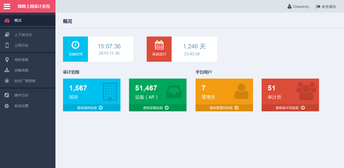Open the 上下线日志 menu item
The height and width of the screenshot is (168, 344).
pos(23,35)
